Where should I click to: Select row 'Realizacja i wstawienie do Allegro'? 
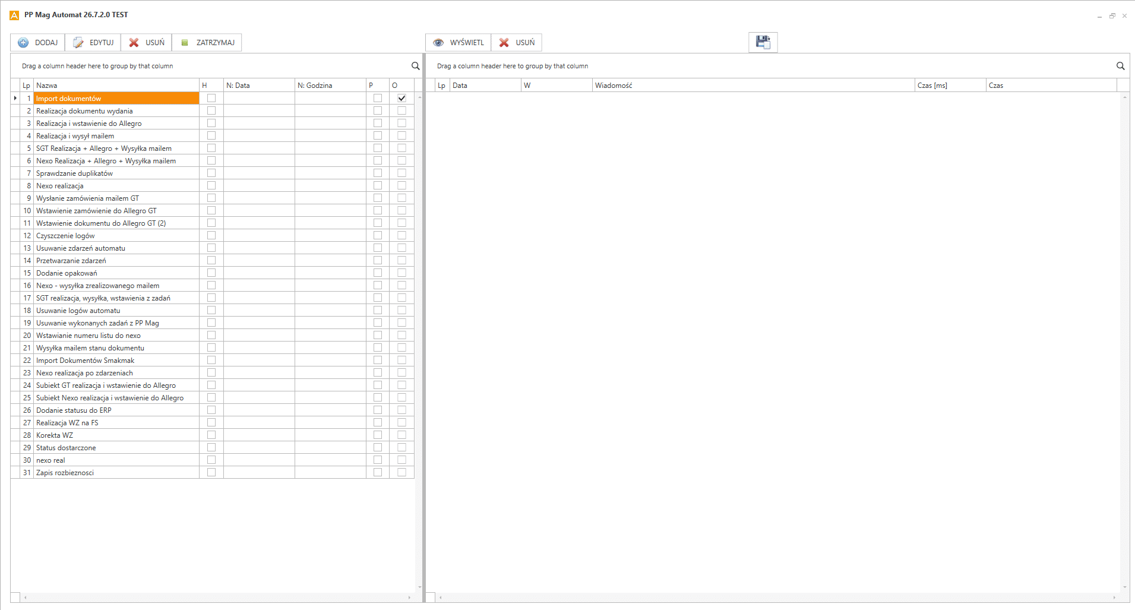click(x=213, y=123)
